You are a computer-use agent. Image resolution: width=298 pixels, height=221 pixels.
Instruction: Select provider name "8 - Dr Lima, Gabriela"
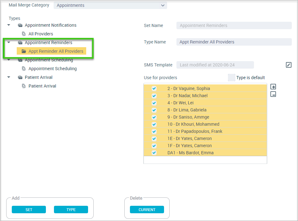187,110
